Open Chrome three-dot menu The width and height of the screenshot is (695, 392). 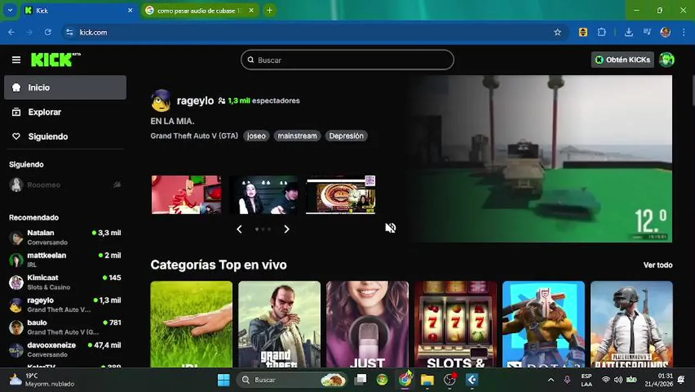684,32
